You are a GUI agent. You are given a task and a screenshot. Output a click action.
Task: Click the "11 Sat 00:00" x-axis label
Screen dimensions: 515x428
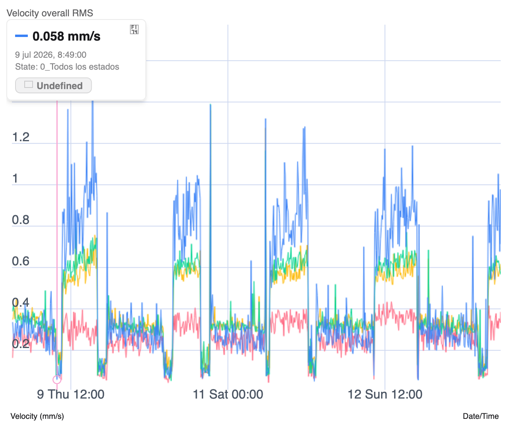pos(228,395)
